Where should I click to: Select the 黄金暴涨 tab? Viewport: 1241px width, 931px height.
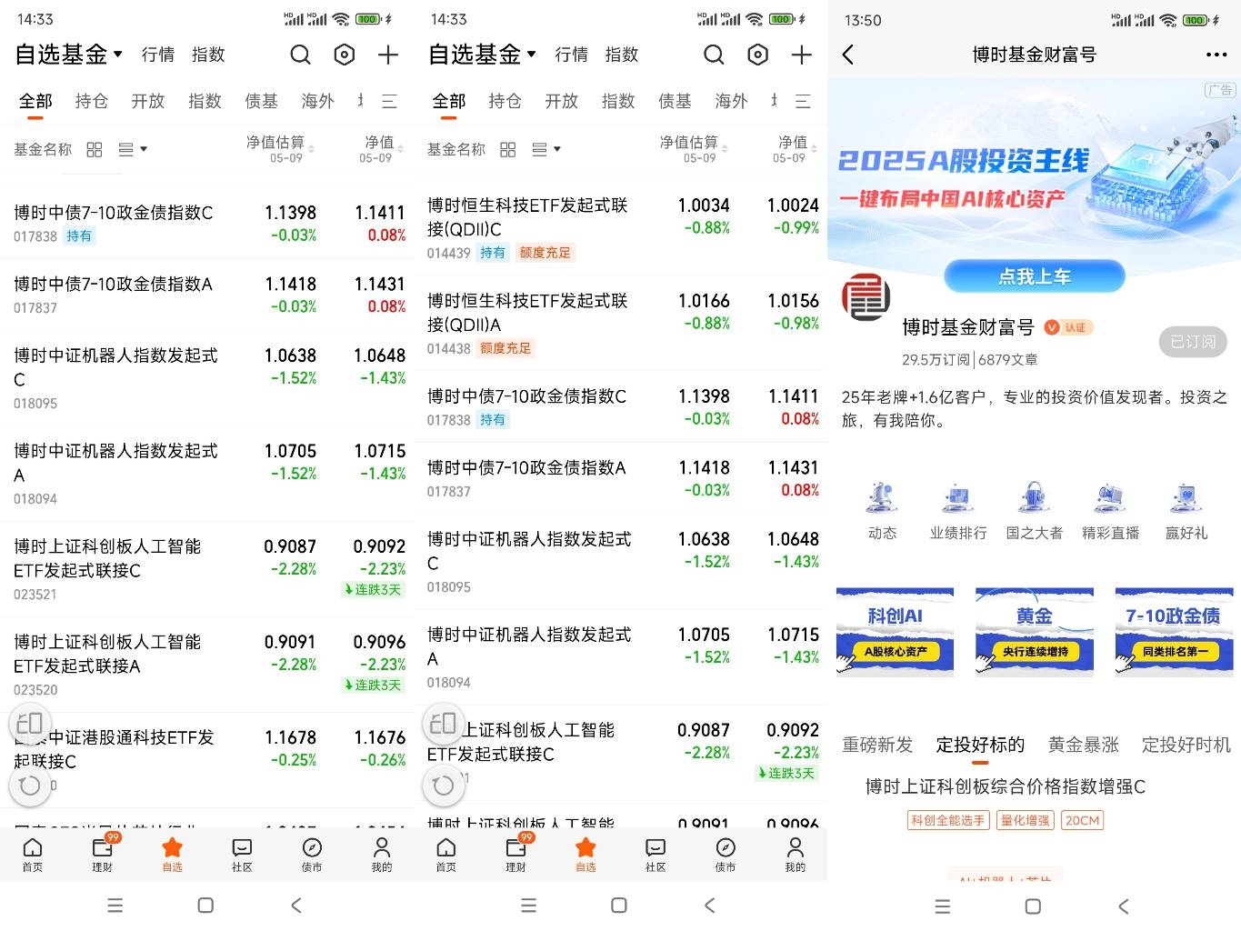coord(1083,745)
